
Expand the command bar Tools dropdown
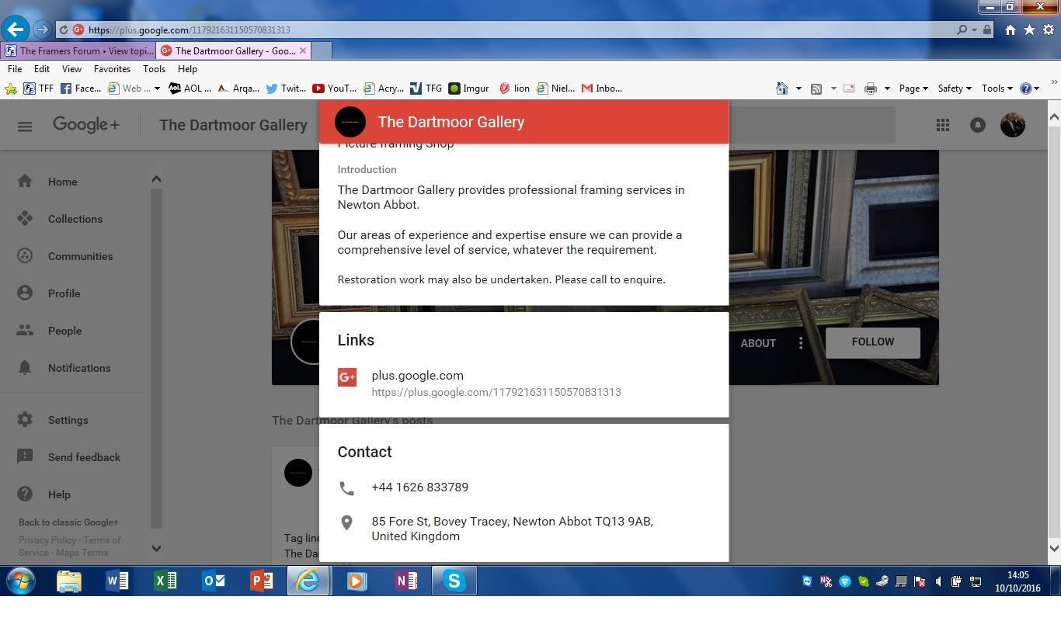(x=997, y=88)
